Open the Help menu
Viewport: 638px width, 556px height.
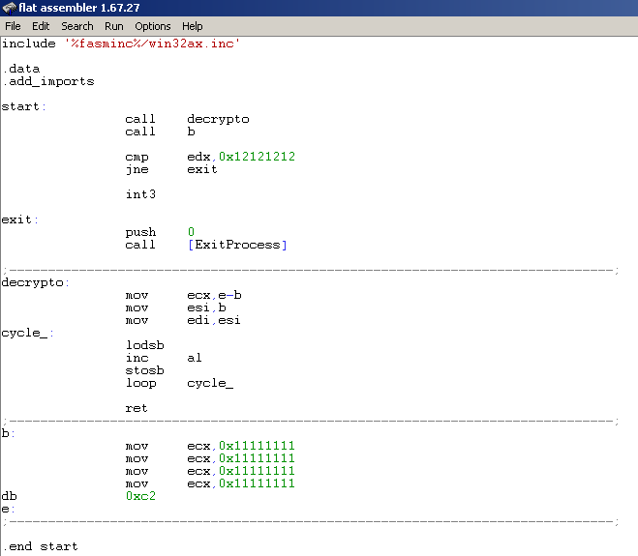[193, 26]
